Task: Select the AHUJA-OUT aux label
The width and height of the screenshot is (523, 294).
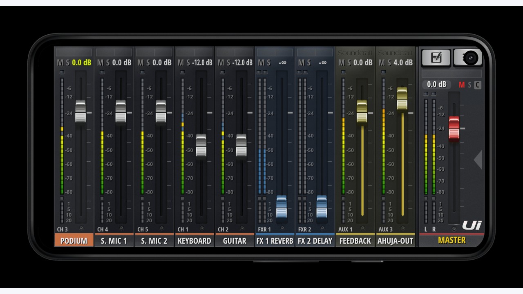Action: click(395, 241)
